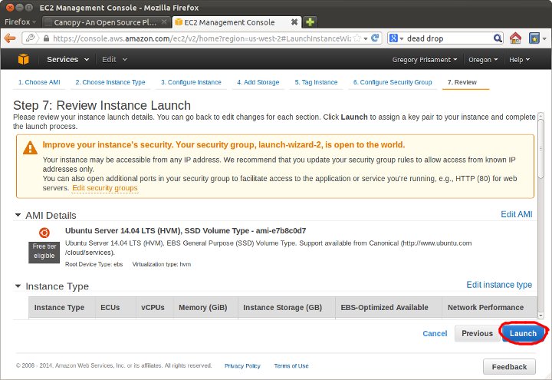Open the Terms of Use link

pyautogui.click(x=291, y=366)
